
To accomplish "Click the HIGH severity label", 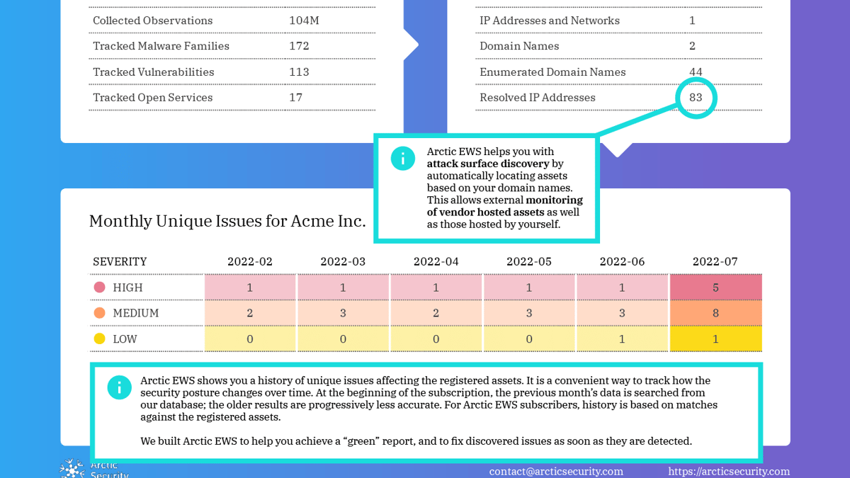I will tap(127, 288).
